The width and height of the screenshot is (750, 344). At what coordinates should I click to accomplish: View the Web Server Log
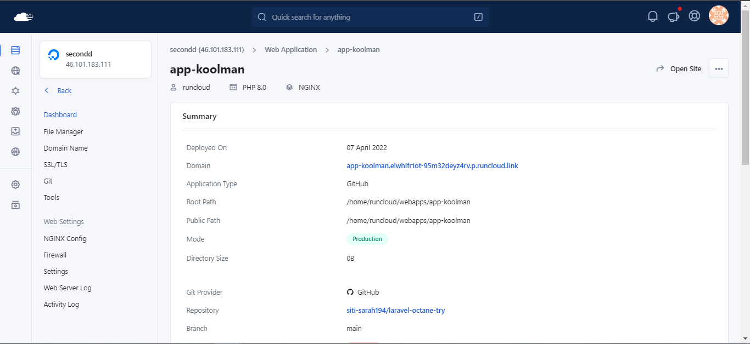(68, 288)
